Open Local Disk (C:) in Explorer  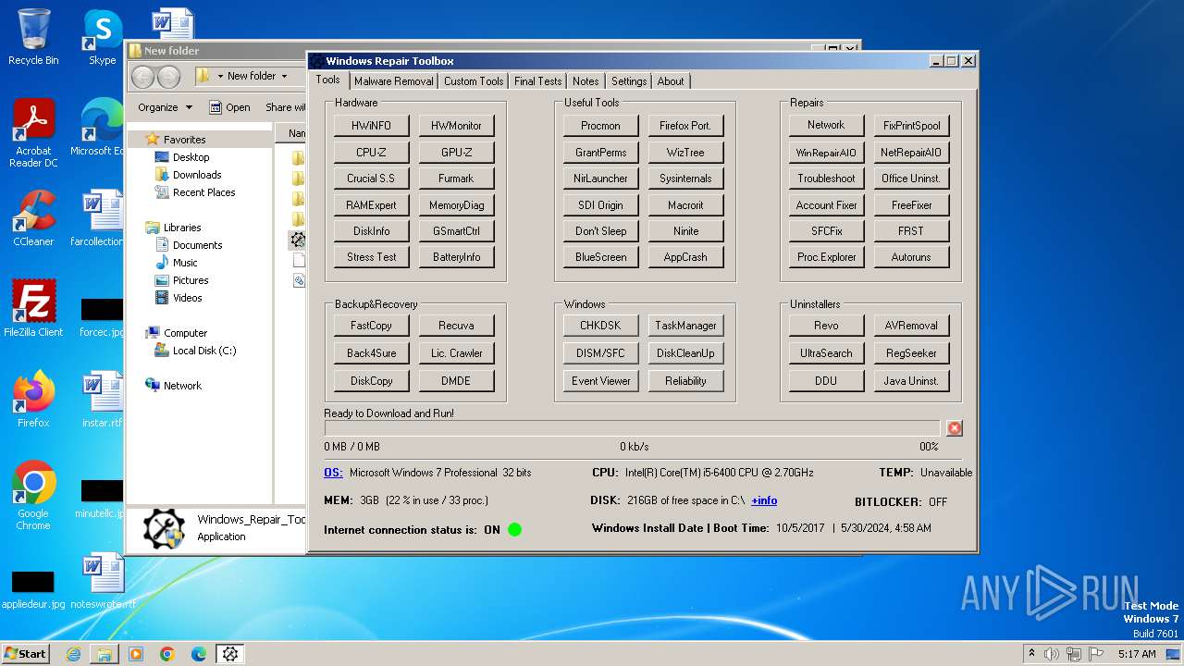click(203, 351)
